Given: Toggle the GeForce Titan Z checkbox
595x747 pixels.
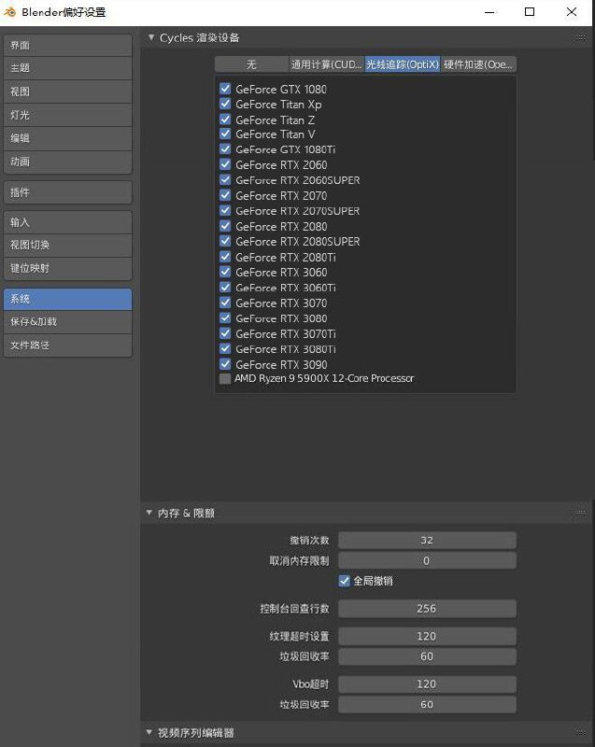Looking at the screenshot, I should [225, 120].
